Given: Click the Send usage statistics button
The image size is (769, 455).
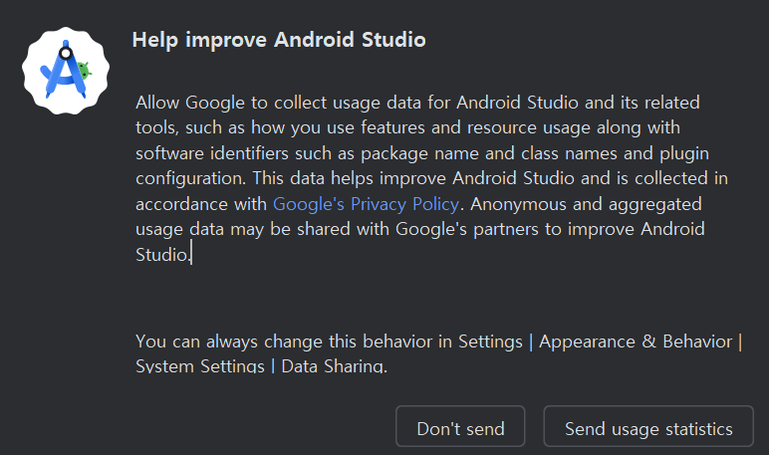Looking at the screenshot, I should point(648,426).
